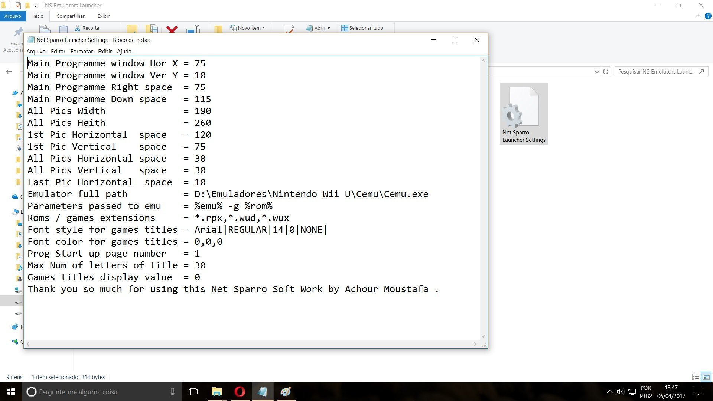Show hidden system tray icons

[x=609, y=392]
